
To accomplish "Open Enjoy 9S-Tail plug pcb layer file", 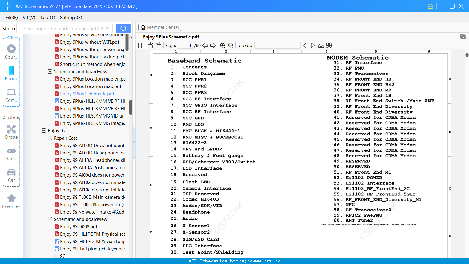I will point(90,249).
